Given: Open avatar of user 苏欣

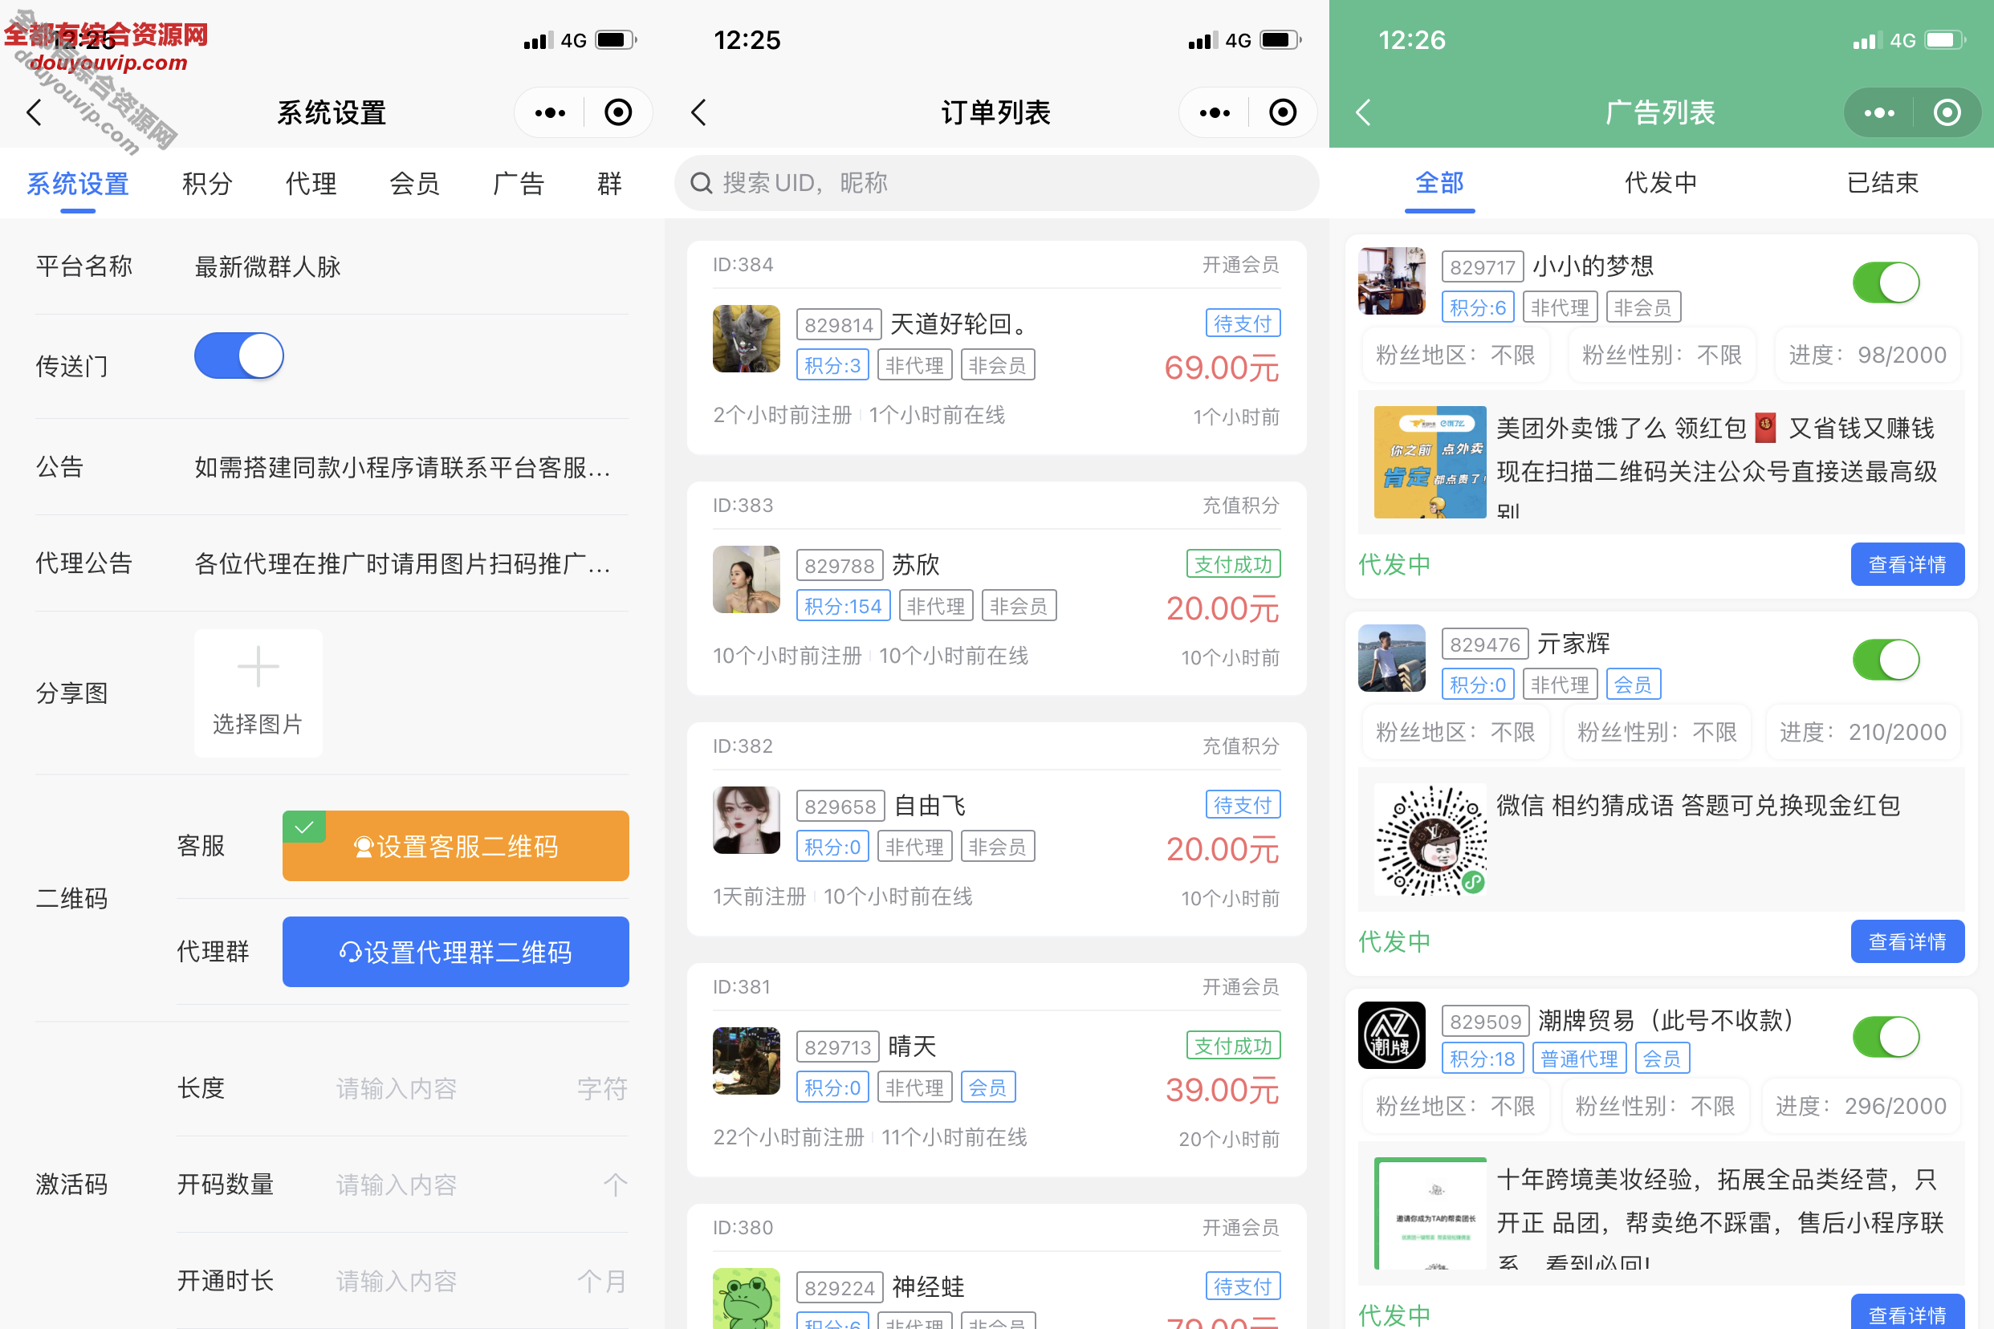Looking at the screenshot, I should (746, 579).
